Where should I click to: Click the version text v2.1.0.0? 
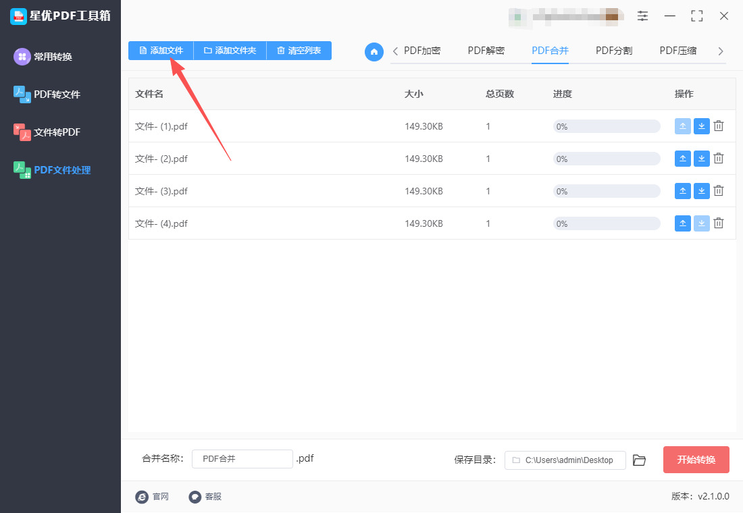714,496
